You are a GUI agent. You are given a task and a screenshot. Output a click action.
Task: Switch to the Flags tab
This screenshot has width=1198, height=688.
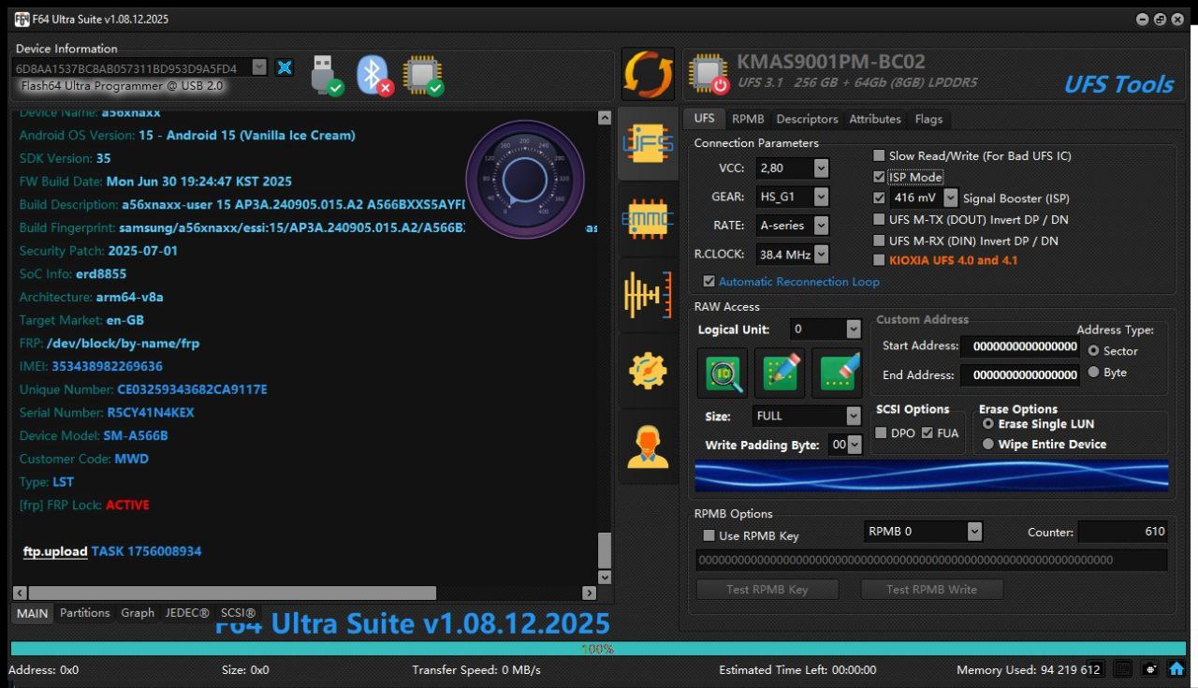[x=928, y=119]
